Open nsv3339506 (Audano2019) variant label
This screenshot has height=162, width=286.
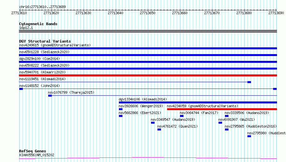(247, 113)
